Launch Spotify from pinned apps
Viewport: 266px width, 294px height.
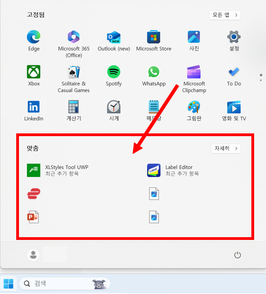point(114,75)
